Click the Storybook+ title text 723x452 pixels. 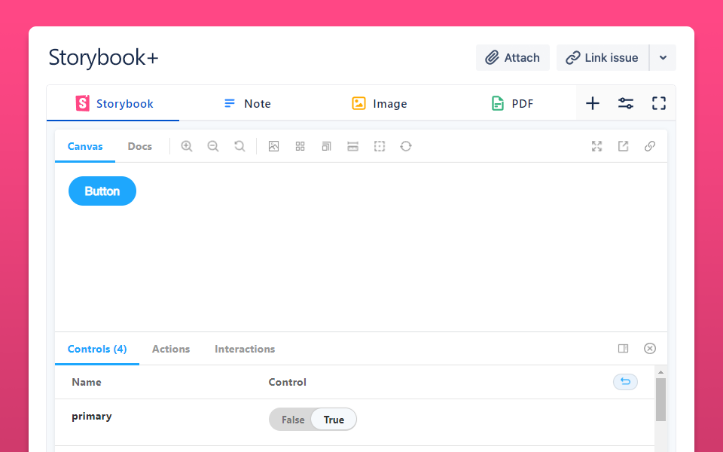pos(103,58)
